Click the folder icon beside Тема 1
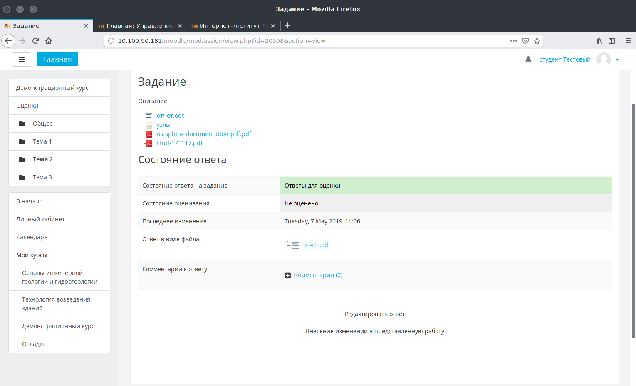This screenshot has height=386, width=636. tap(22, 141)
